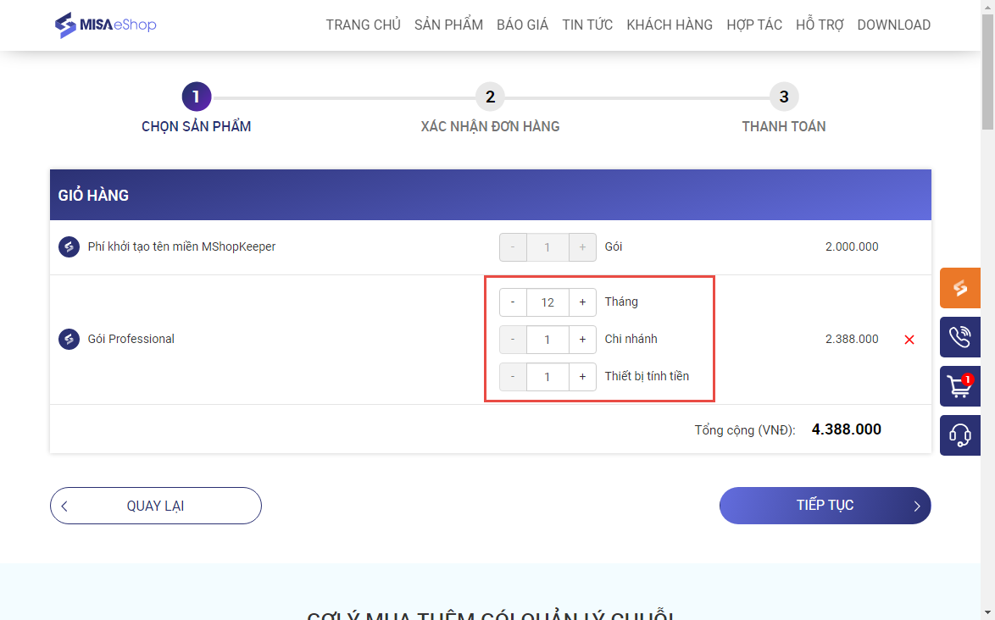
Task: Increase the Tháng count
Action: (582, 302)
